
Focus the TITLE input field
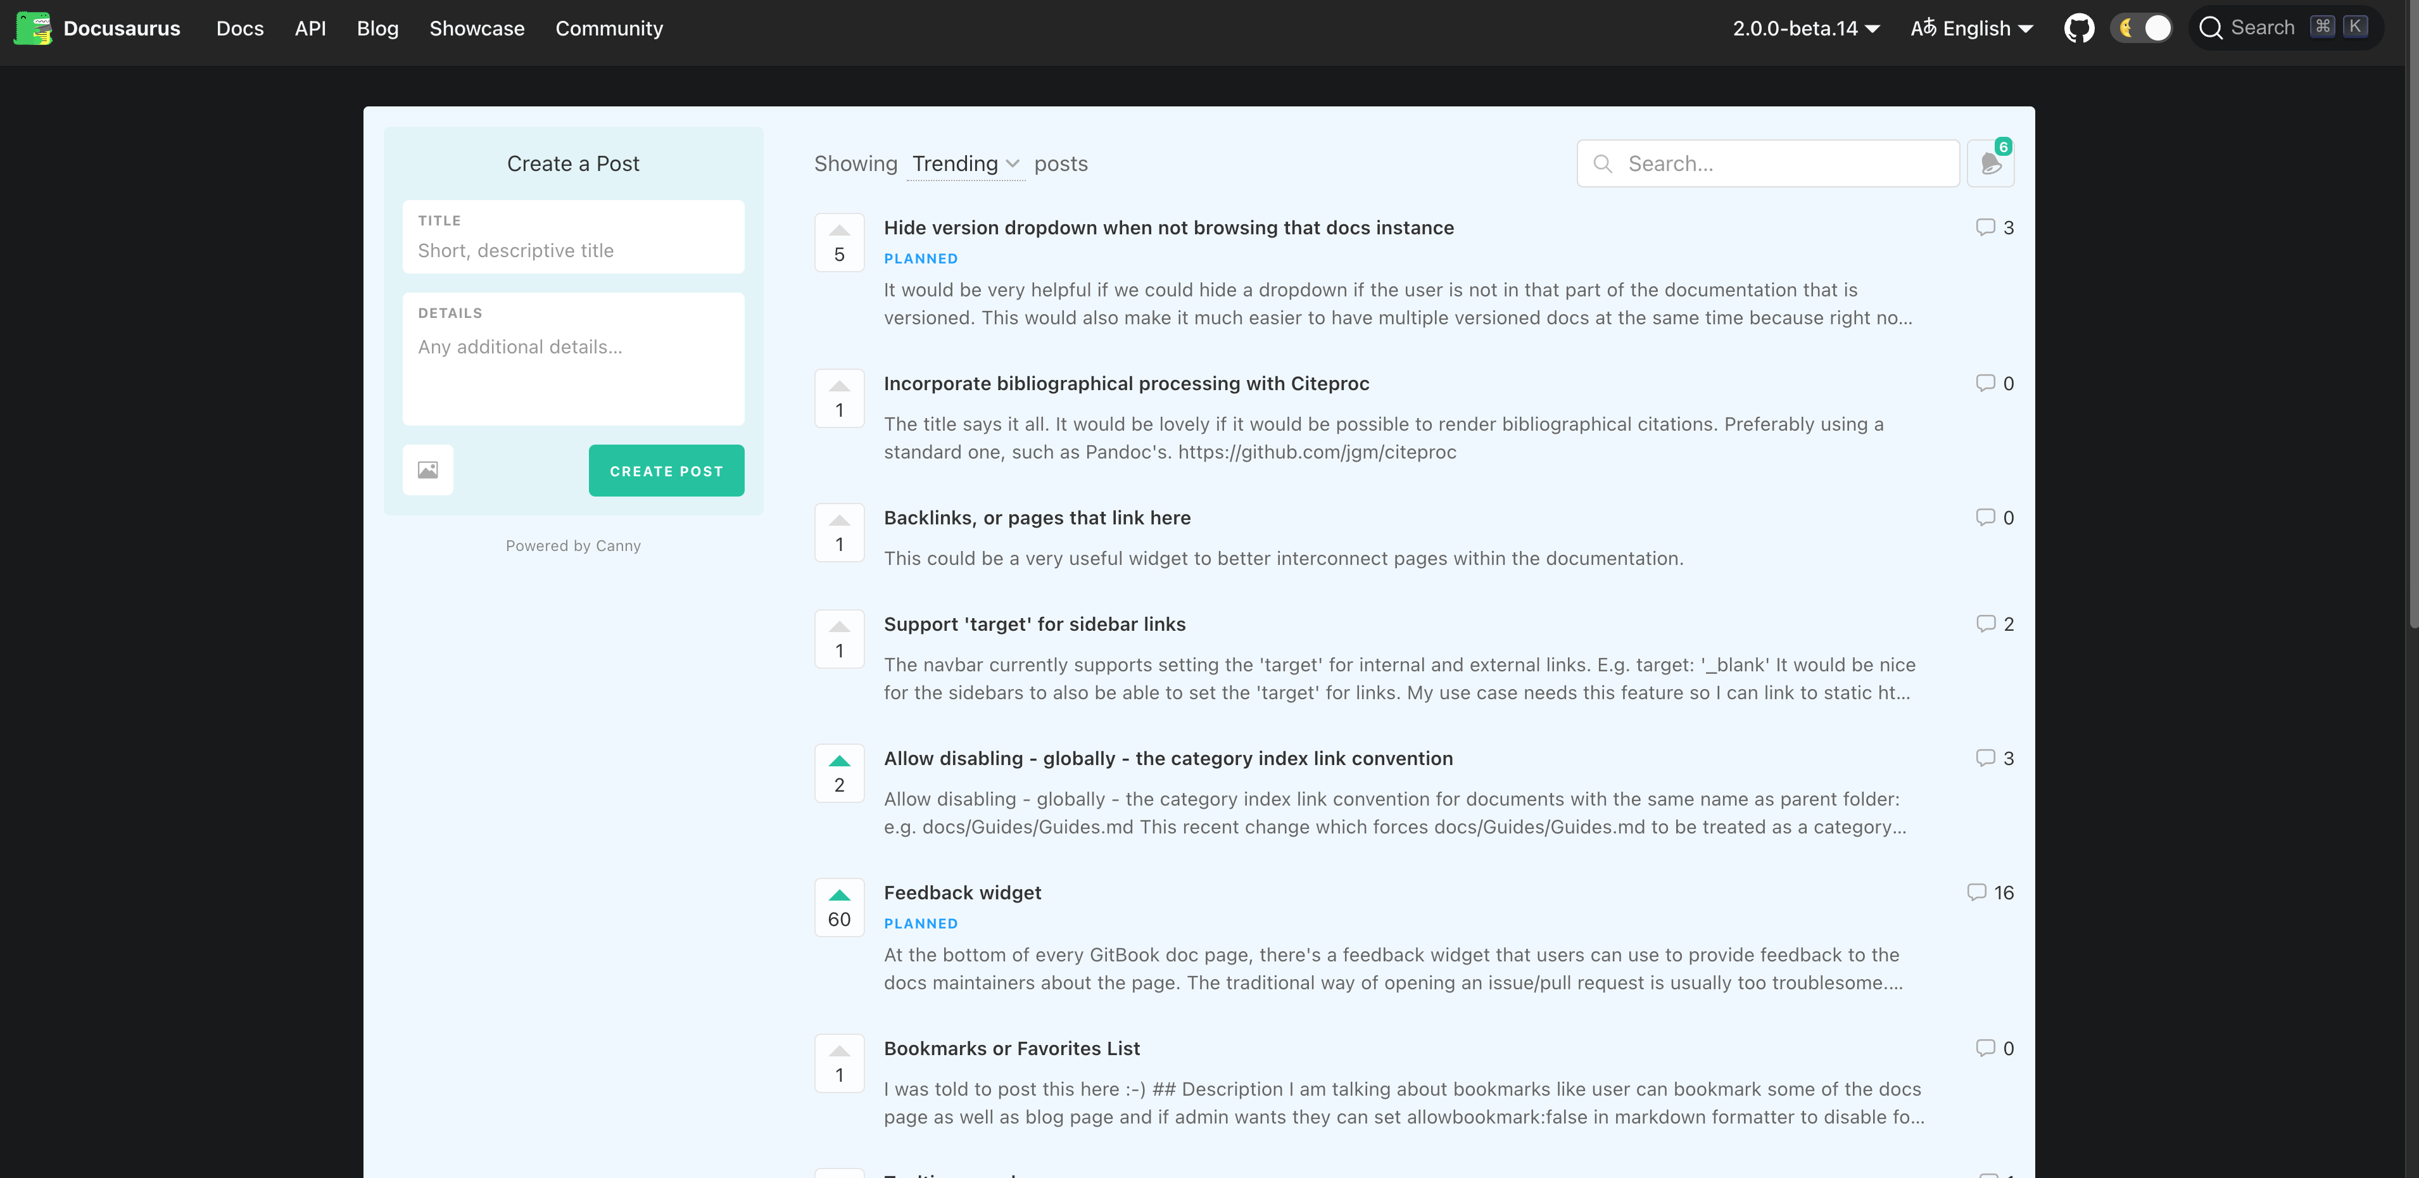[x=574, y=237]
